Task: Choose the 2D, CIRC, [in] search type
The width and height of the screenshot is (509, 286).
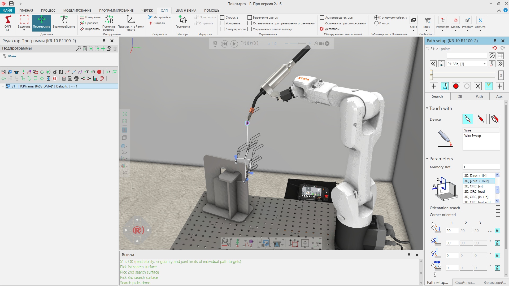Action: [x=473, y=186]
